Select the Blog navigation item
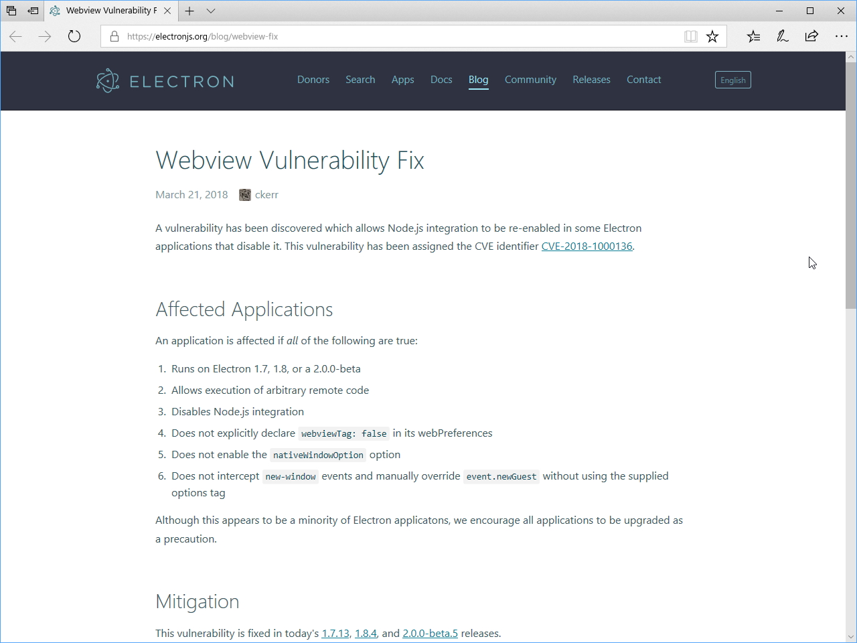Viewport: 857px width, 643px height. pos(479,80)
